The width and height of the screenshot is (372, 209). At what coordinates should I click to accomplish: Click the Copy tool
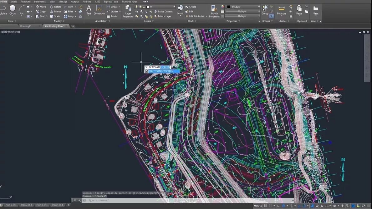[x=41, y=12]
